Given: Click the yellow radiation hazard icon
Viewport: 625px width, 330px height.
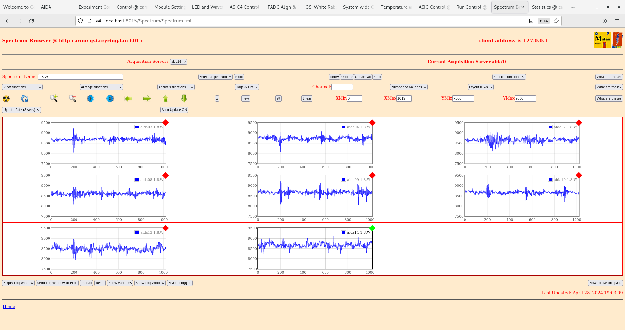Looking at the screenshot, I should pos(6,99).
